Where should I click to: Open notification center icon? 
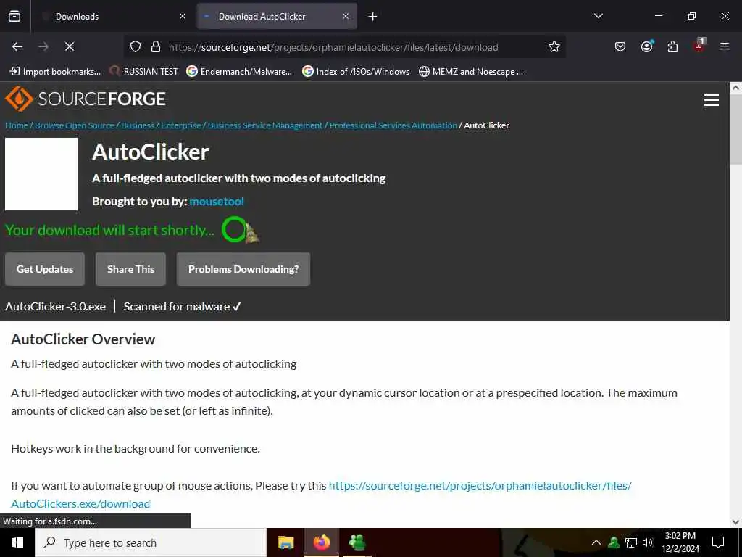718,542
